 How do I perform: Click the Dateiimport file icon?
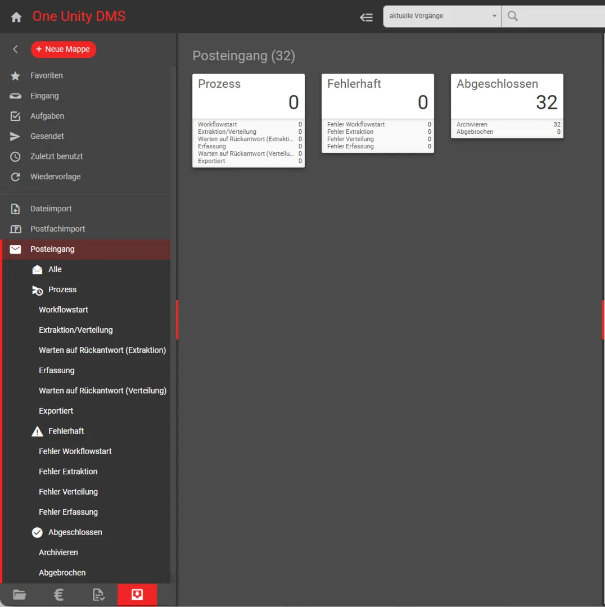pos(16,209)
